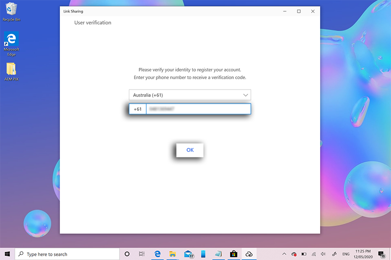Open the Recycle Bin desktop icon
The height and width of the screenshot is (260, 391).
click(11, 12)
